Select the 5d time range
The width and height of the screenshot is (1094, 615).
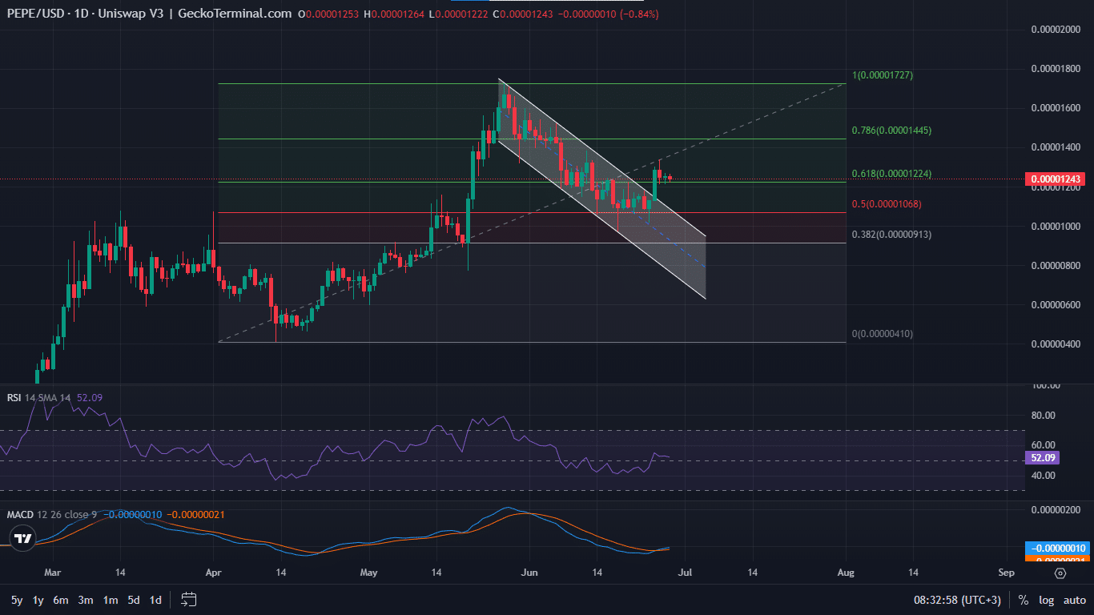click(134, 600)
